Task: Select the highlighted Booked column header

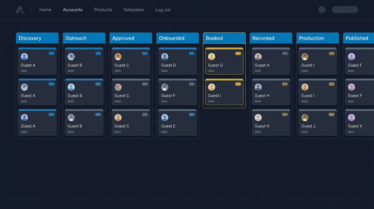Action: click(x=224, y=38)
